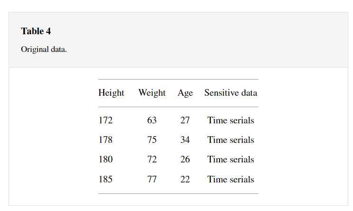Select height value 185

click(105, 180)
